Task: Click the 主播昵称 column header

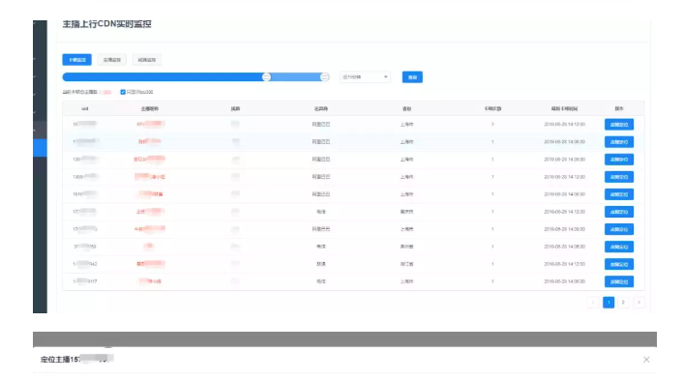Action: (149, 108)
